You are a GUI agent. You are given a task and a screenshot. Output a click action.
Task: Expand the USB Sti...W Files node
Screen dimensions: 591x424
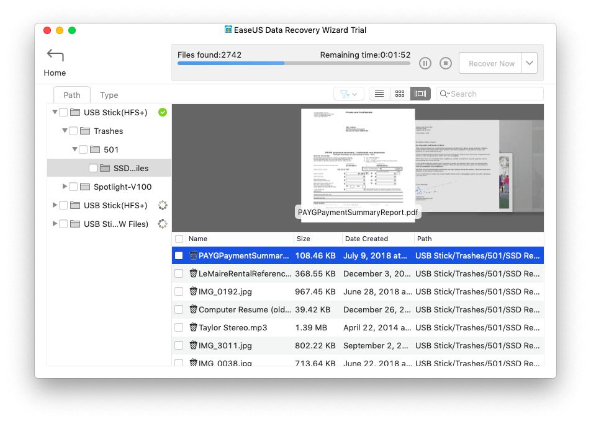pyautogui.click(x=55, y=224)
